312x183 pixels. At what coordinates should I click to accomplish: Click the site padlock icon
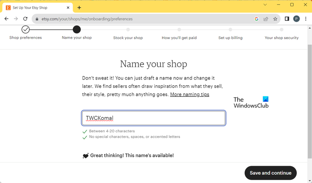[x=38, y=19]
